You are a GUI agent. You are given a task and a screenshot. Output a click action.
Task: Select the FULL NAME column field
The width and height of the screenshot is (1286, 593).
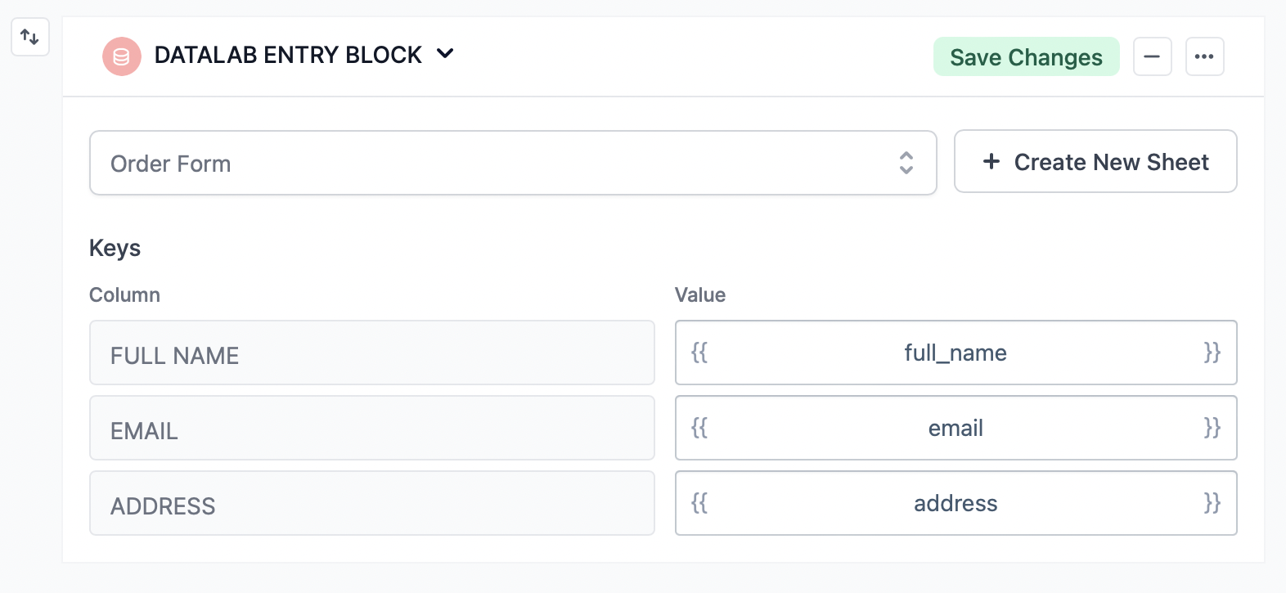[372, 353]
